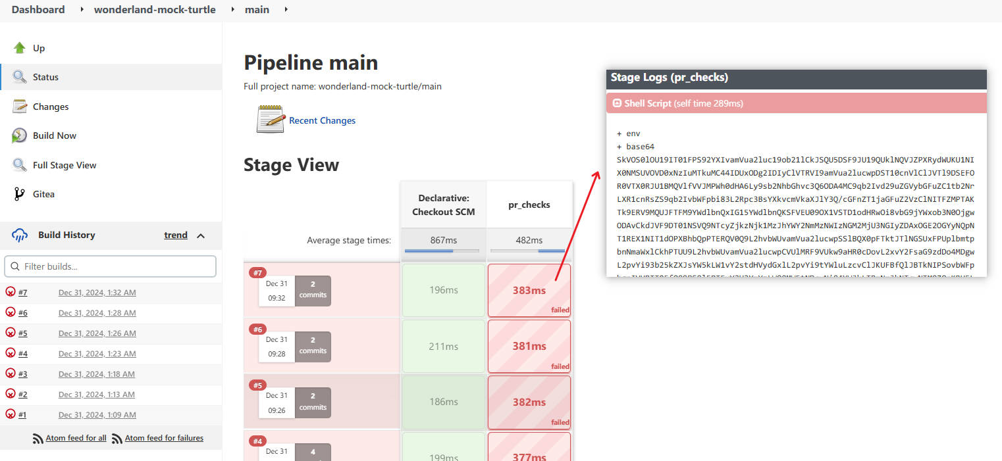
Task: Click the Gitea branch icon
Action: (x=20, y=194)
